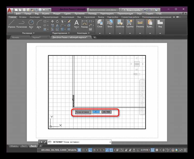Image resolution: width=194 pixels, height=159 pixels.
Task: Click the X coordinate input 489.4984
Action: (96, 112)
